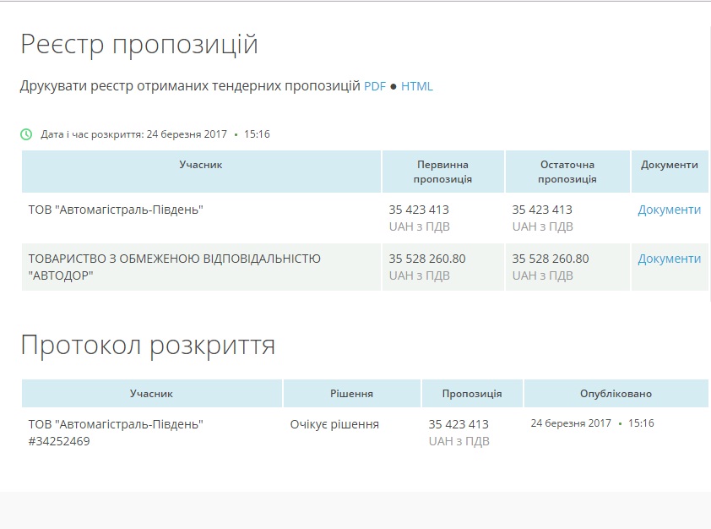
Task: Click the Очікує рішення status text
Action: 334,424
